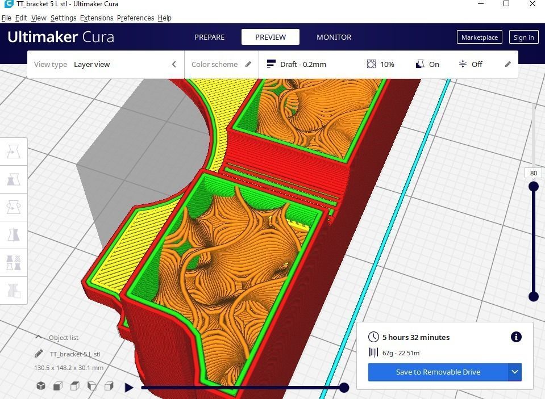
Task: Minimize the Cura window
Action: [481, 4]
